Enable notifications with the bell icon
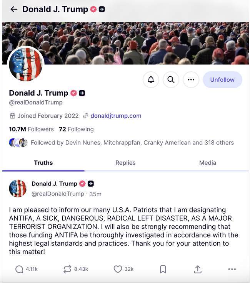Screen dimensions: 250x283 click(x=151, y=80)
